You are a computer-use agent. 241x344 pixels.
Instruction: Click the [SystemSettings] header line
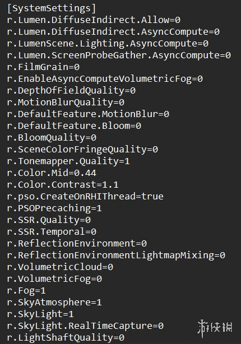(52, 8)
